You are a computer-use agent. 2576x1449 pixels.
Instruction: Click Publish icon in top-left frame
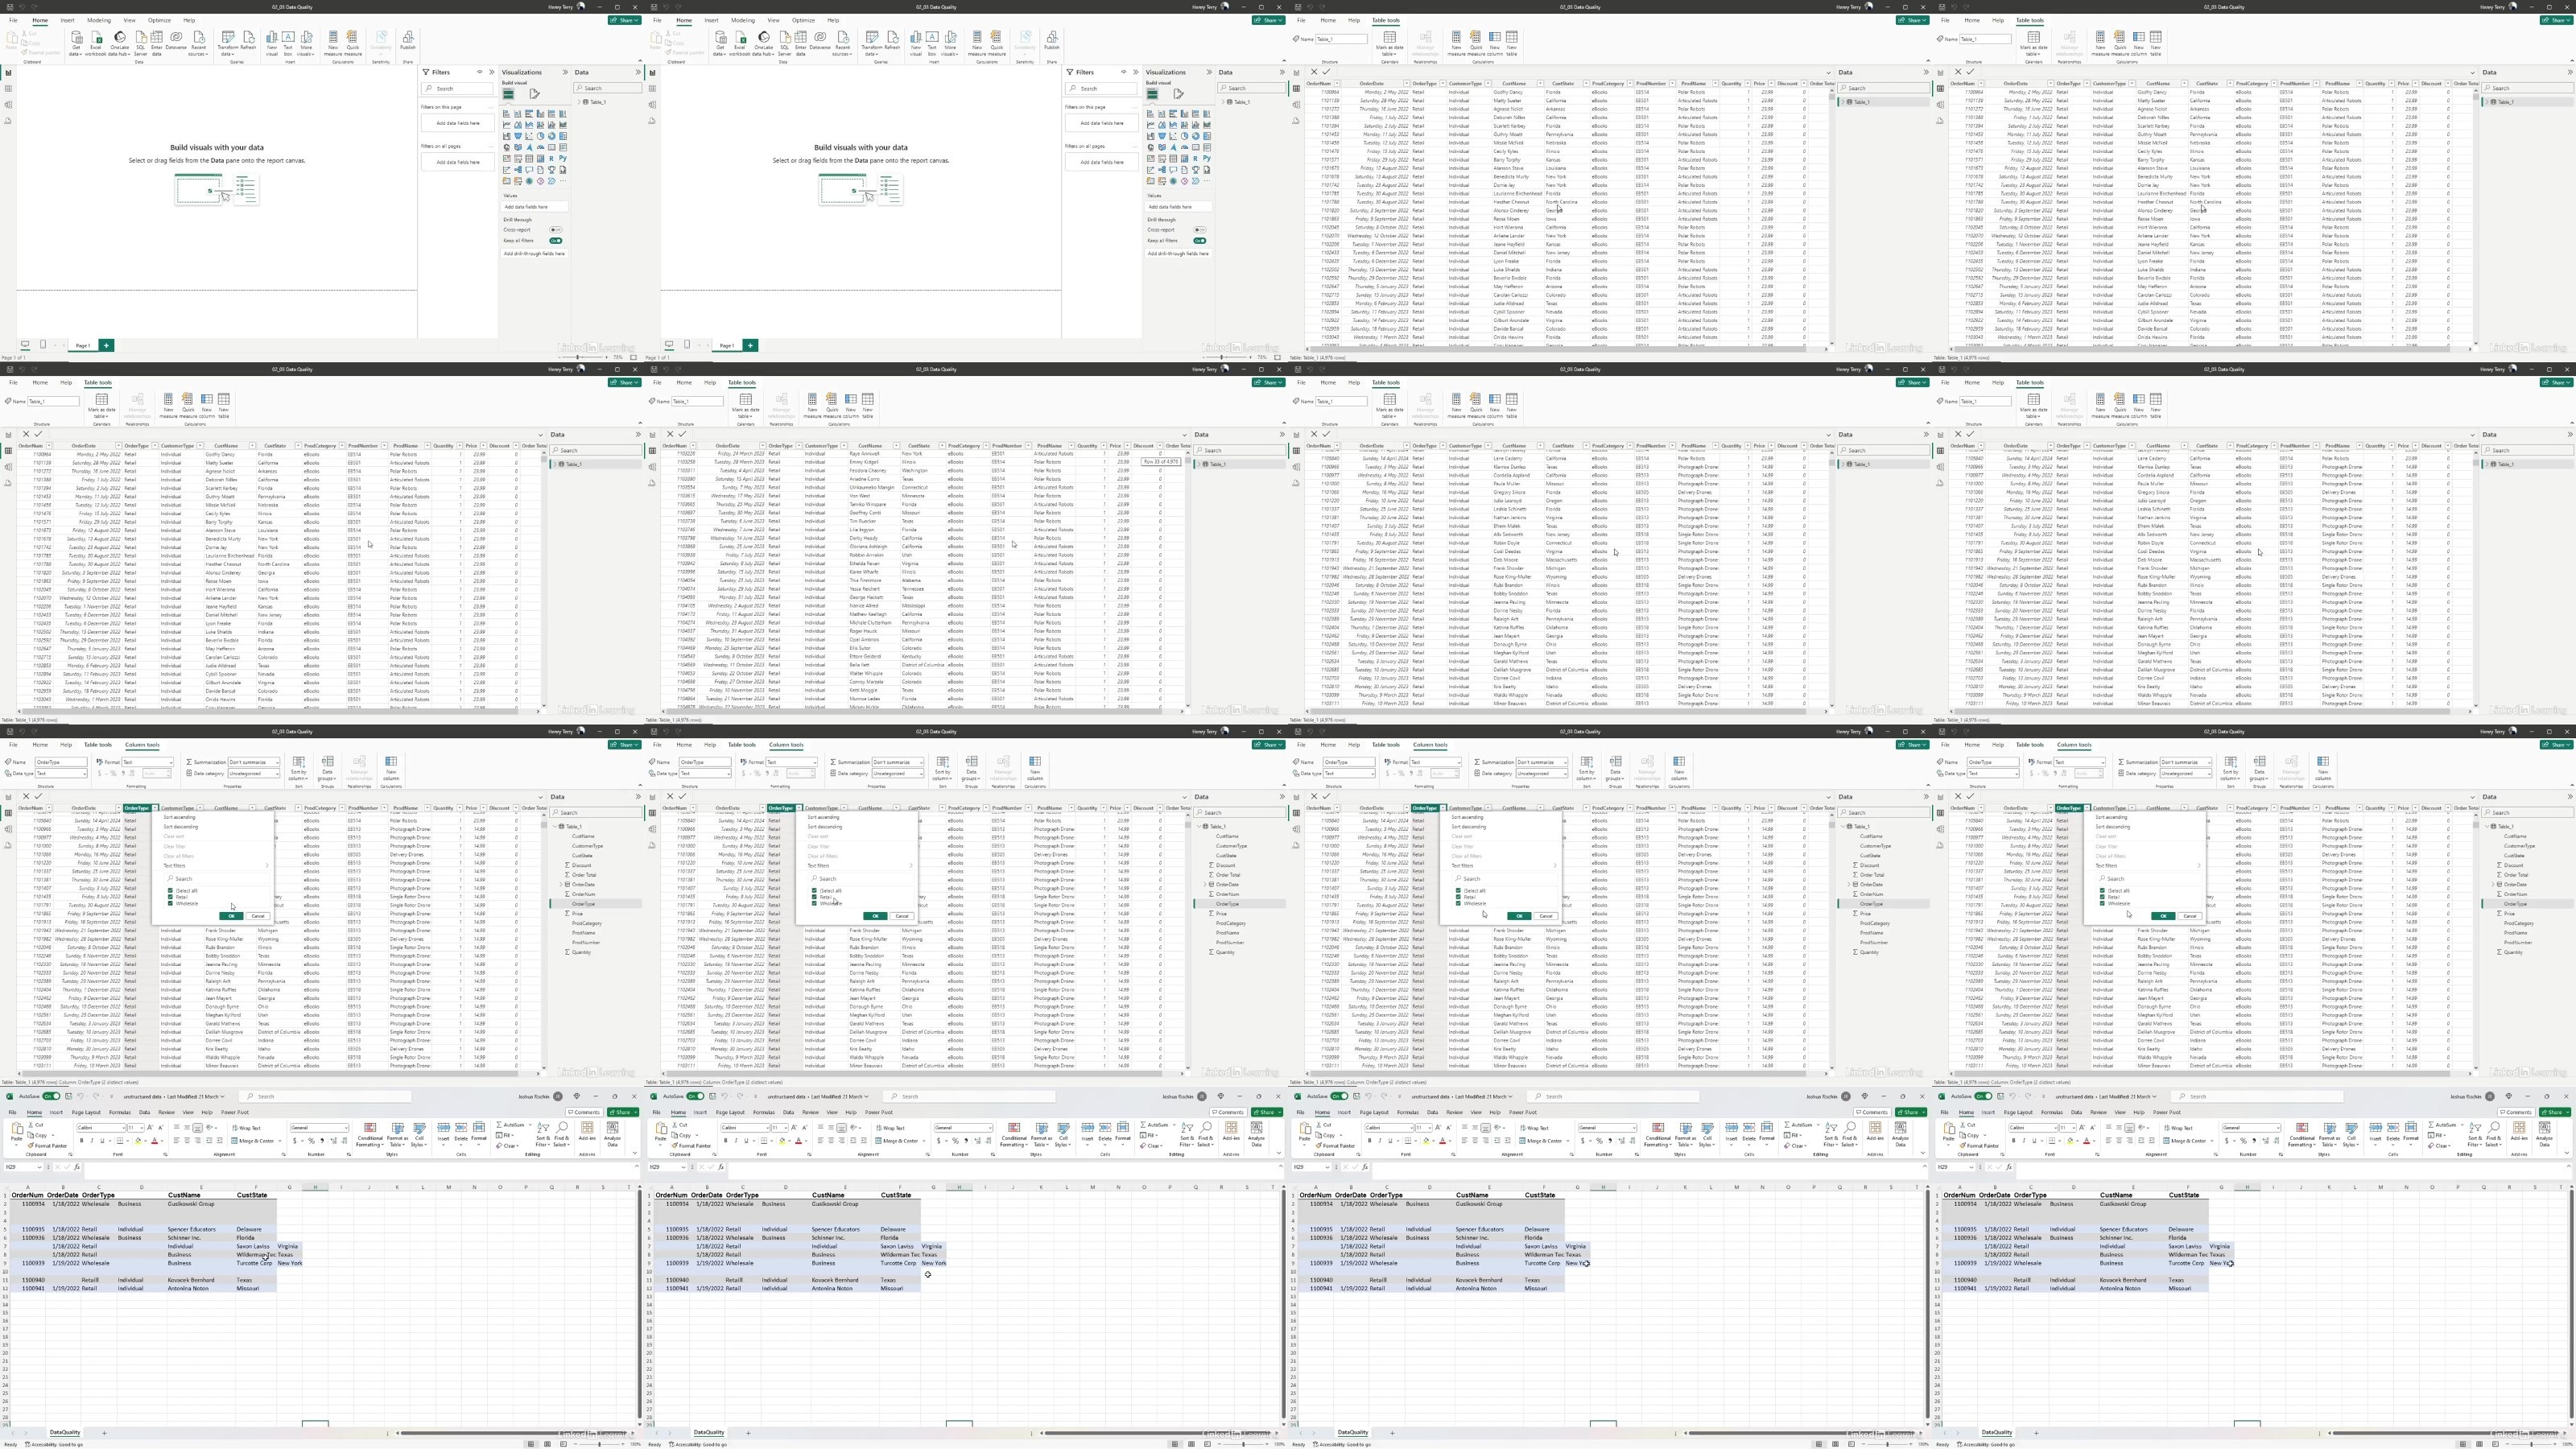(x=408, y=42)
